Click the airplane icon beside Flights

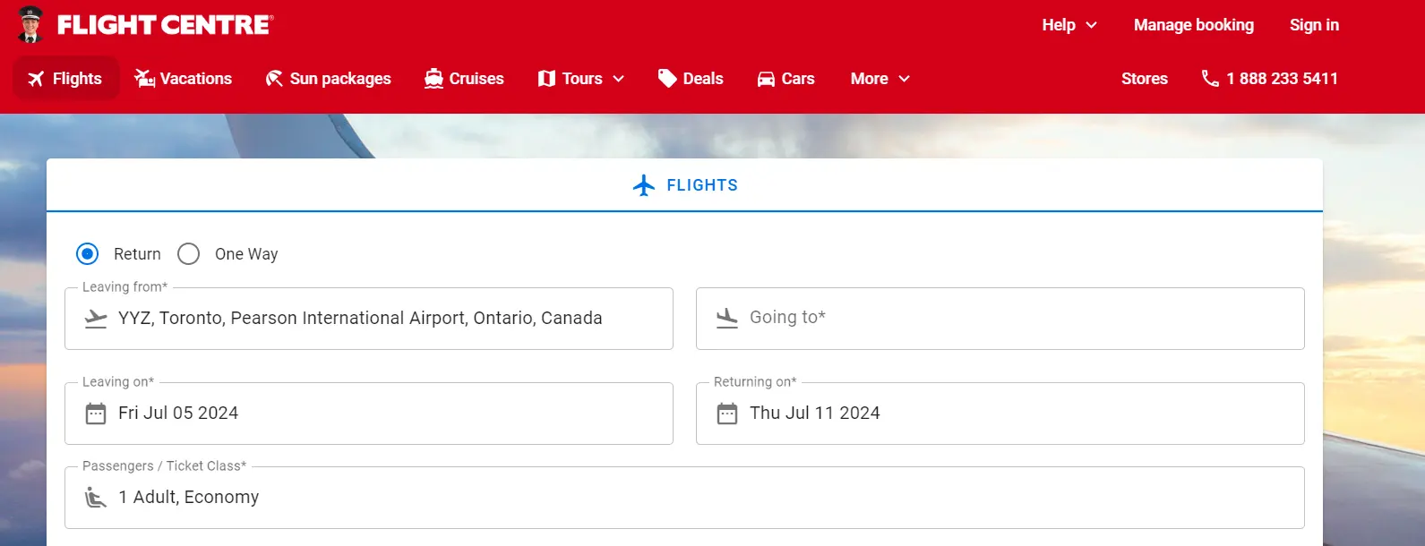(36, 79)
